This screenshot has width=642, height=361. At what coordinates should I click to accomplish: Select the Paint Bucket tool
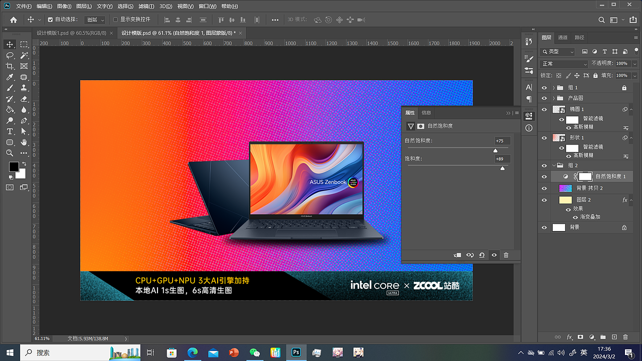[x=10, y=110]
